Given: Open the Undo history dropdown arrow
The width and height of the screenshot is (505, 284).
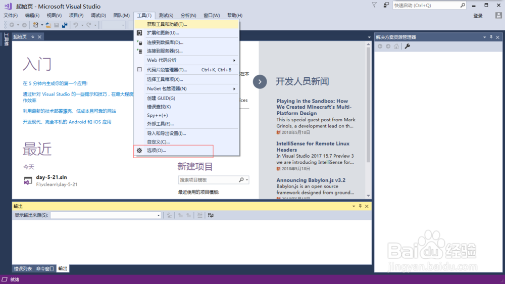Looking at the screenshot, I should [x=82, y=25].
